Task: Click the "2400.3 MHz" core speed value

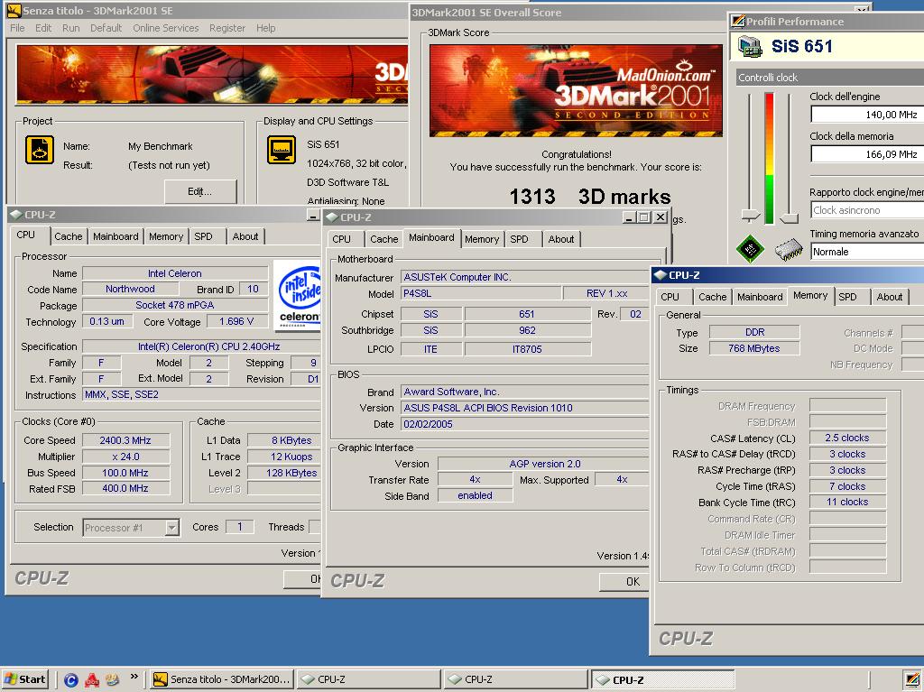Action: (x=125, y=440)
